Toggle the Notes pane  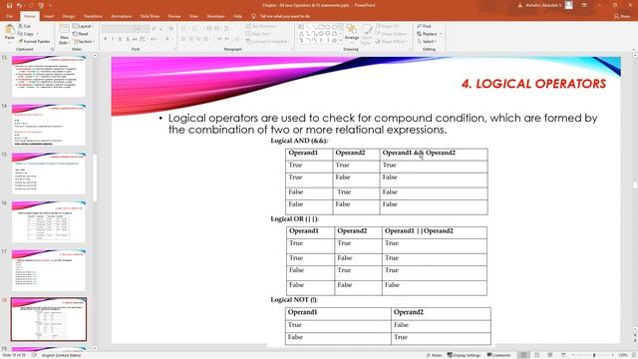click(x=435, y=355)
